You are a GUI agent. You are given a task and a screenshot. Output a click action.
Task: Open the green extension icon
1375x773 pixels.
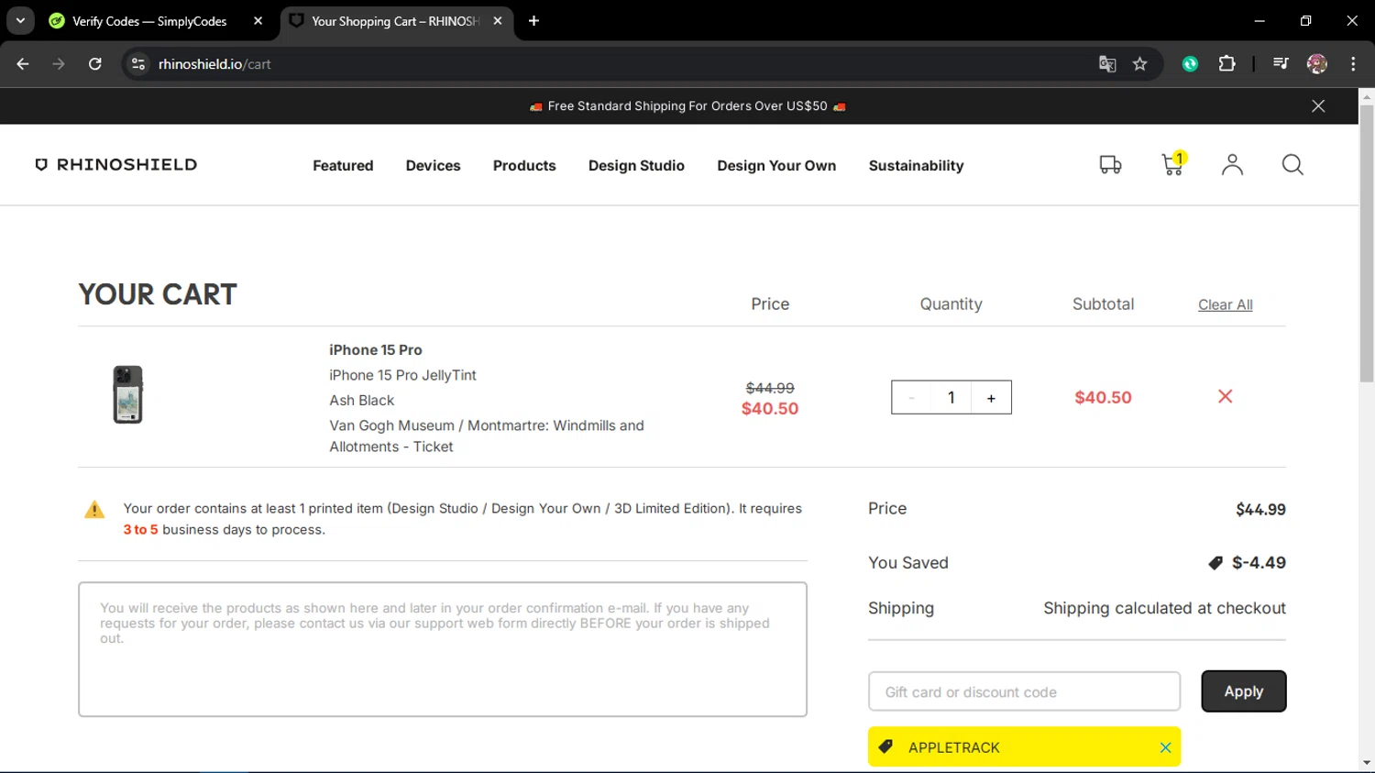coord(1190,64)
